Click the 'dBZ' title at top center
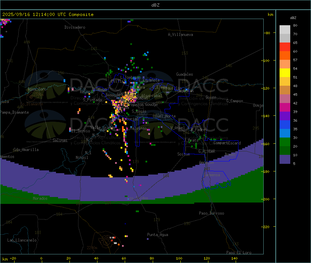This screenshot has width=311, height=263. click(x=155, y=5)
